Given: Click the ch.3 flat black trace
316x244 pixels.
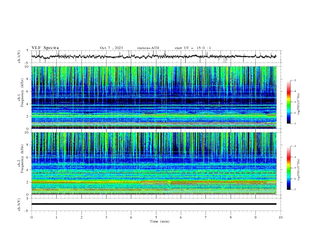Looking at the screenshot, I should 154,204.
